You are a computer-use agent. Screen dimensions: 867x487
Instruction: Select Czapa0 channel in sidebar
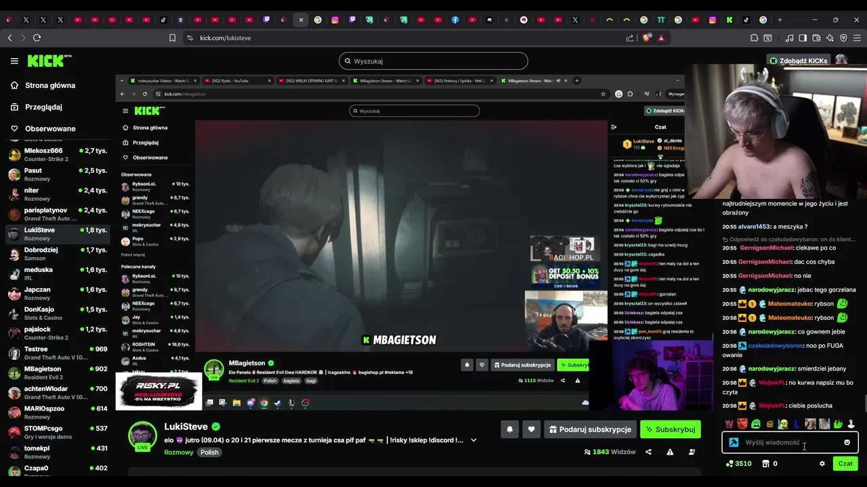[x=58, y=468]
